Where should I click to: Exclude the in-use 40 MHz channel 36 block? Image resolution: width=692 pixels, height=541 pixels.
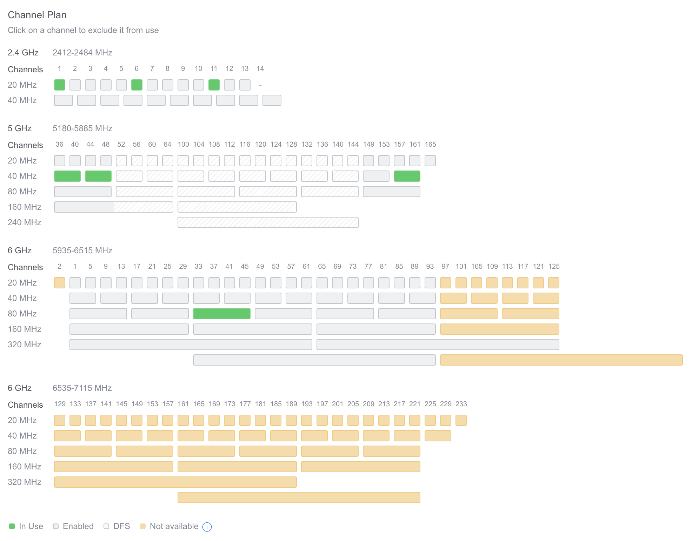point(67,176)
